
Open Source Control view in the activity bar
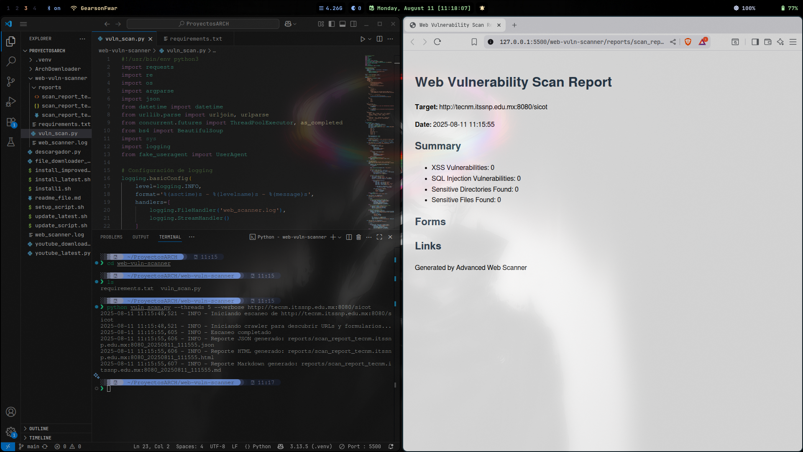click(11, 82)
